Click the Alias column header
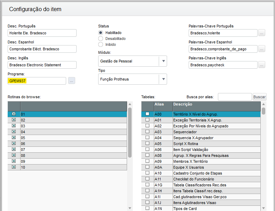The height and width of the screenshot is (211, 275). click(x=164, y=106)
